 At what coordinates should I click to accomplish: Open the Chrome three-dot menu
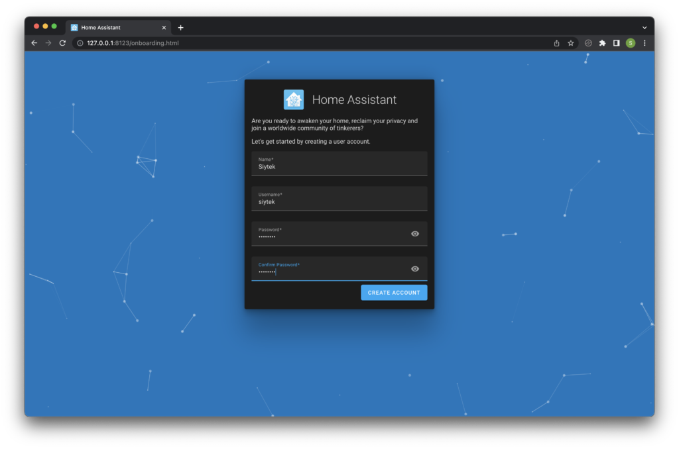pyautogui.click(x=645, y=43)
